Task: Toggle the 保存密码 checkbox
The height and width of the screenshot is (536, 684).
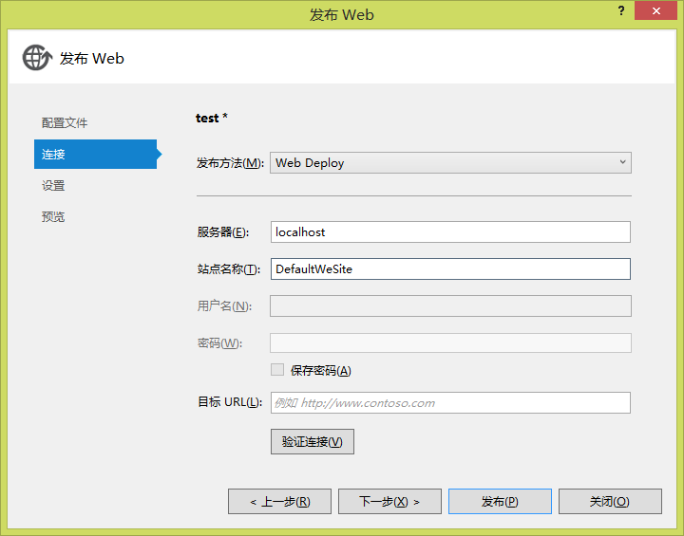Action: [x=277, y=370]
